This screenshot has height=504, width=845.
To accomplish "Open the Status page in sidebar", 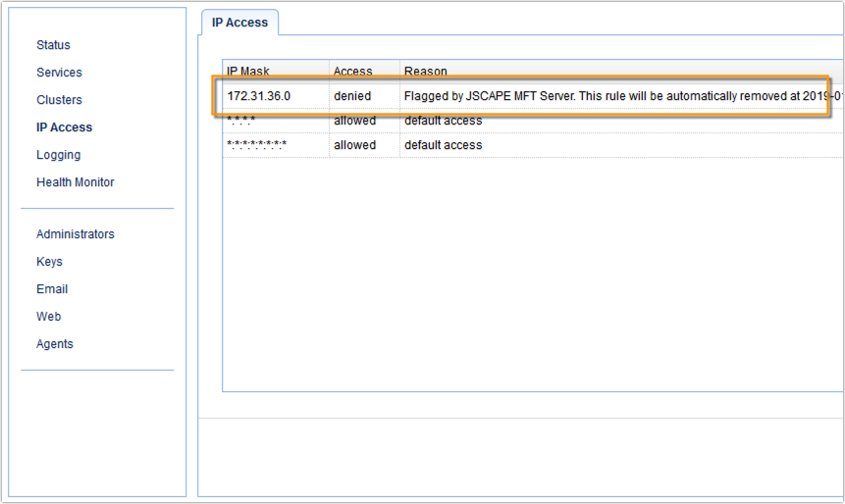I will click(53, 45).
